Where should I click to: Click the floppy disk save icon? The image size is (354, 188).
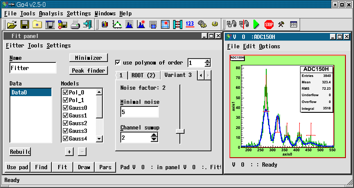coord(24,24)
